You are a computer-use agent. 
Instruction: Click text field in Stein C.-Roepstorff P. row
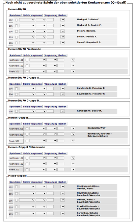50,43
